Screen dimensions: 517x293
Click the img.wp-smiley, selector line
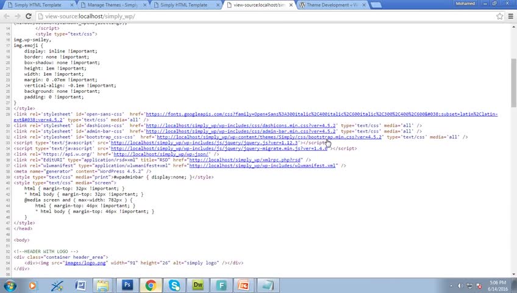(32, 40)
